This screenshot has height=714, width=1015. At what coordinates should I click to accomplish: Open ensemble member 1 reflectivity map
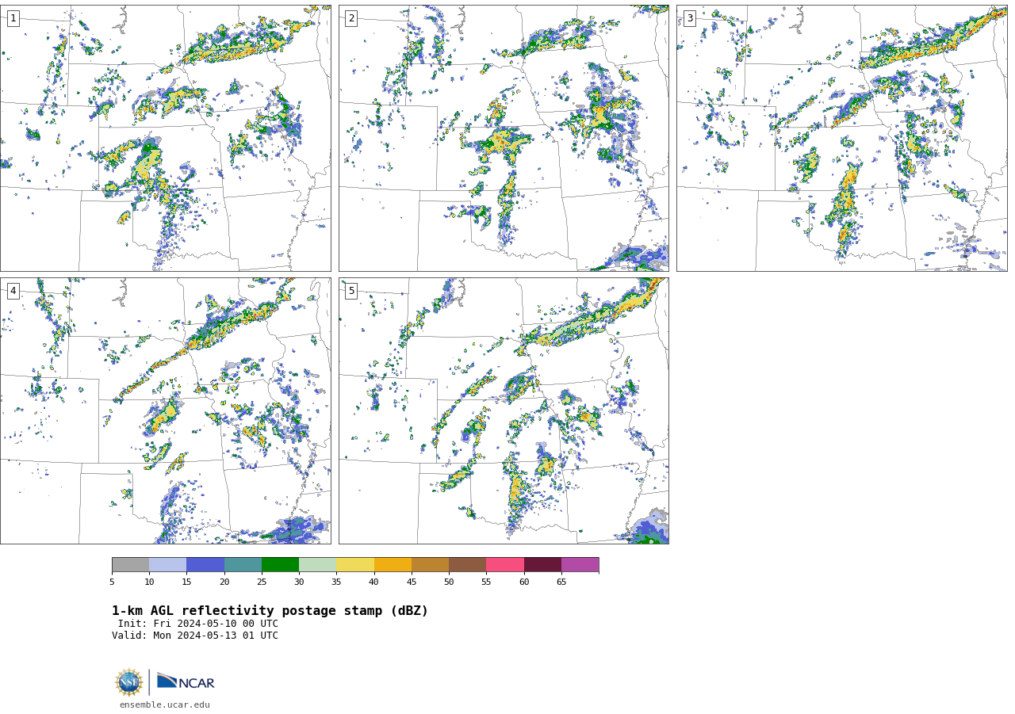(x=166, y=139)
